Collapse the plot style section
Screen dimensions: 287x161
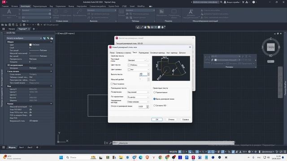[51, 72]
